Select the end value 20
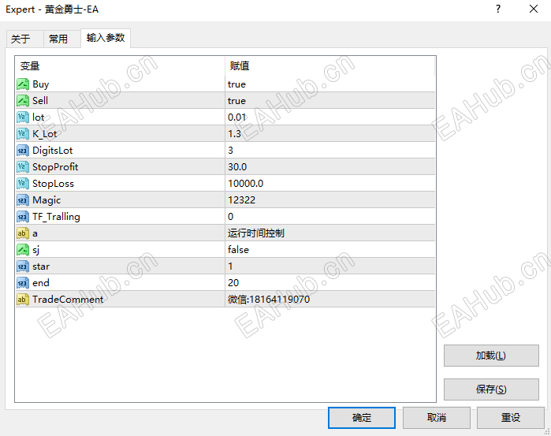Image resolution: width=551 pixels, height=436 pixels. click(233, 283)
